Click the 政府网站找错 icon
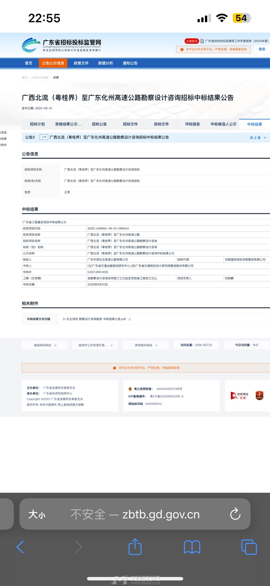The width and height of the screenshot is (270, 586). (239, 396)
